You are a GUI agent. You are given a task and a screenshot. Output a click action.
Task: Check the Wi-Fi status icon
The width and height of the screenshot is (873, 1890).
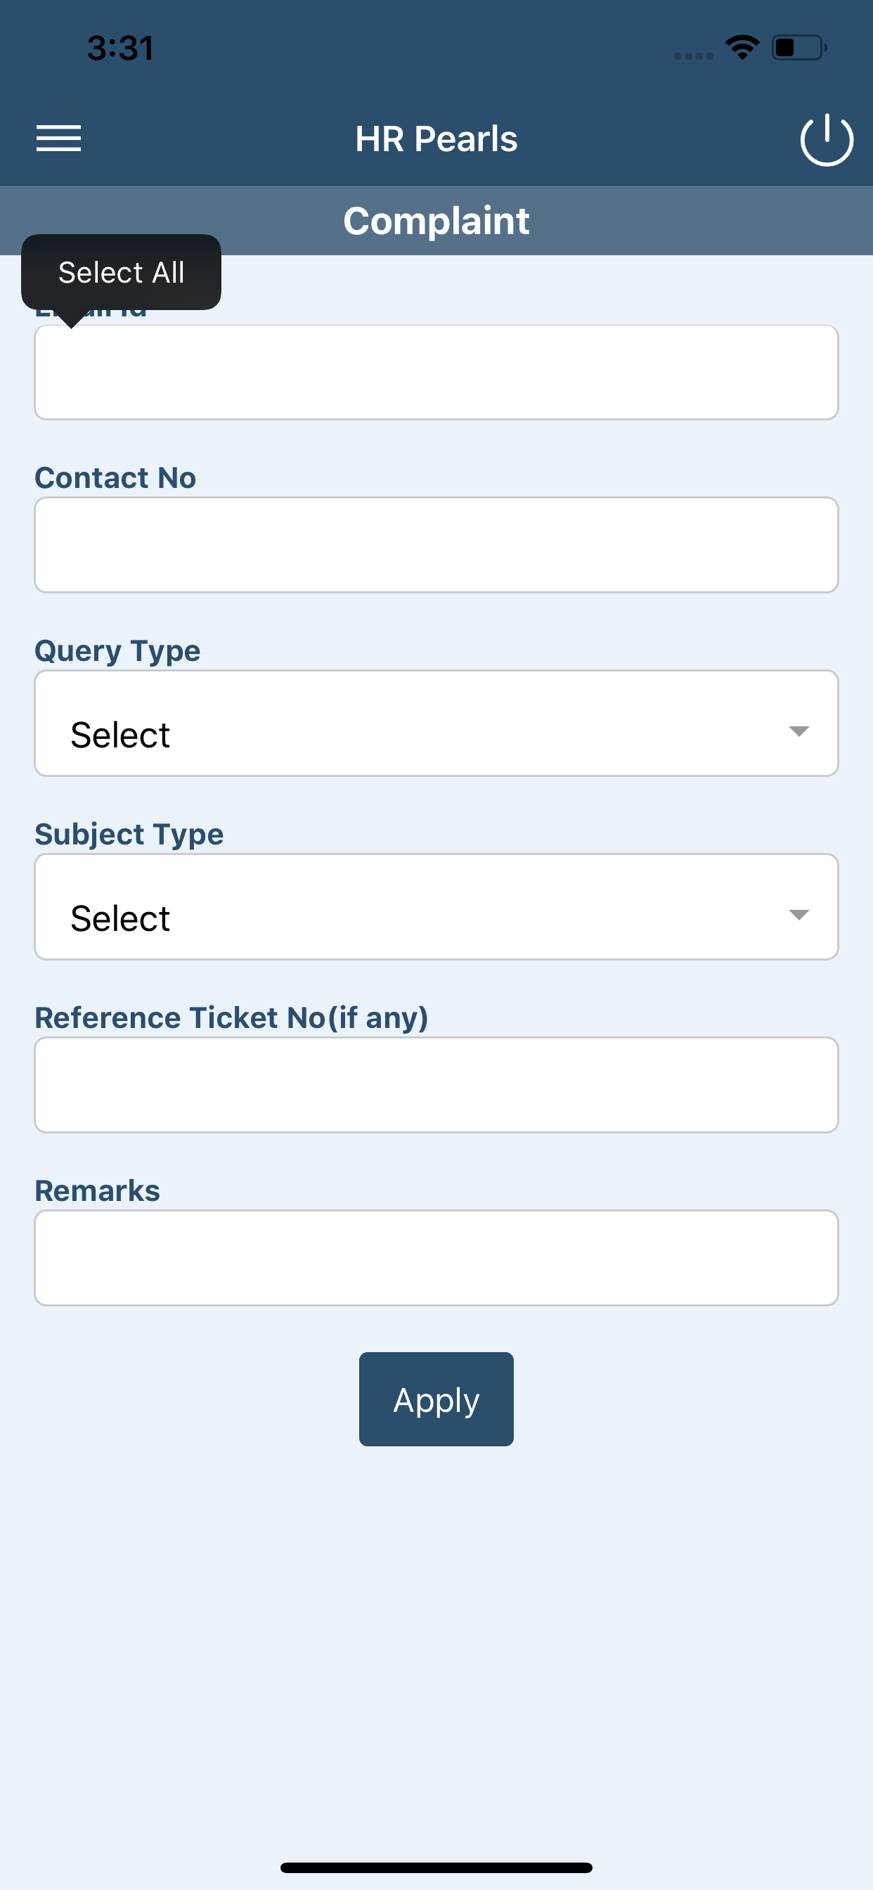click(742, 48)
